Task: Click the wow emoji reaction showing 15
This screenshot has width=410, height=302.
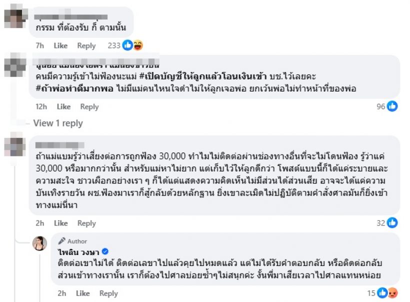Action: coord(394,293)
